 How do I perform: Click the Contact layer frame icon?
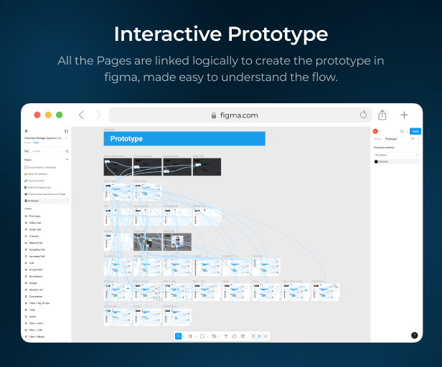[x=27, y=236]
